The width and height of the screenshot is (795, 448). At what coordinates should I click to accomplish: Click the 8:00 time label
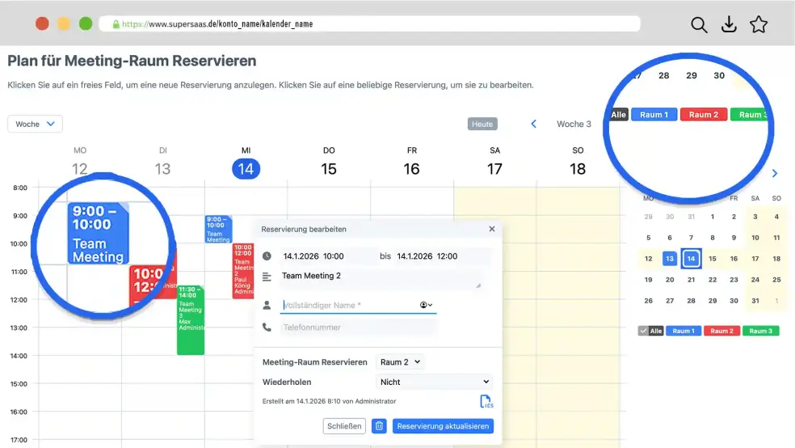20,188
